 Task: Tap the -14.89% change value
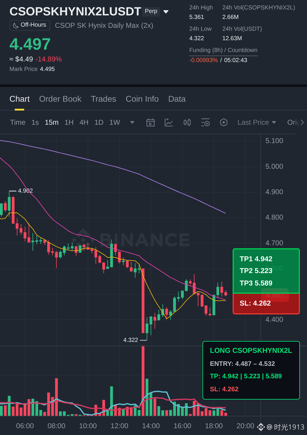click(x=48, y=59)
